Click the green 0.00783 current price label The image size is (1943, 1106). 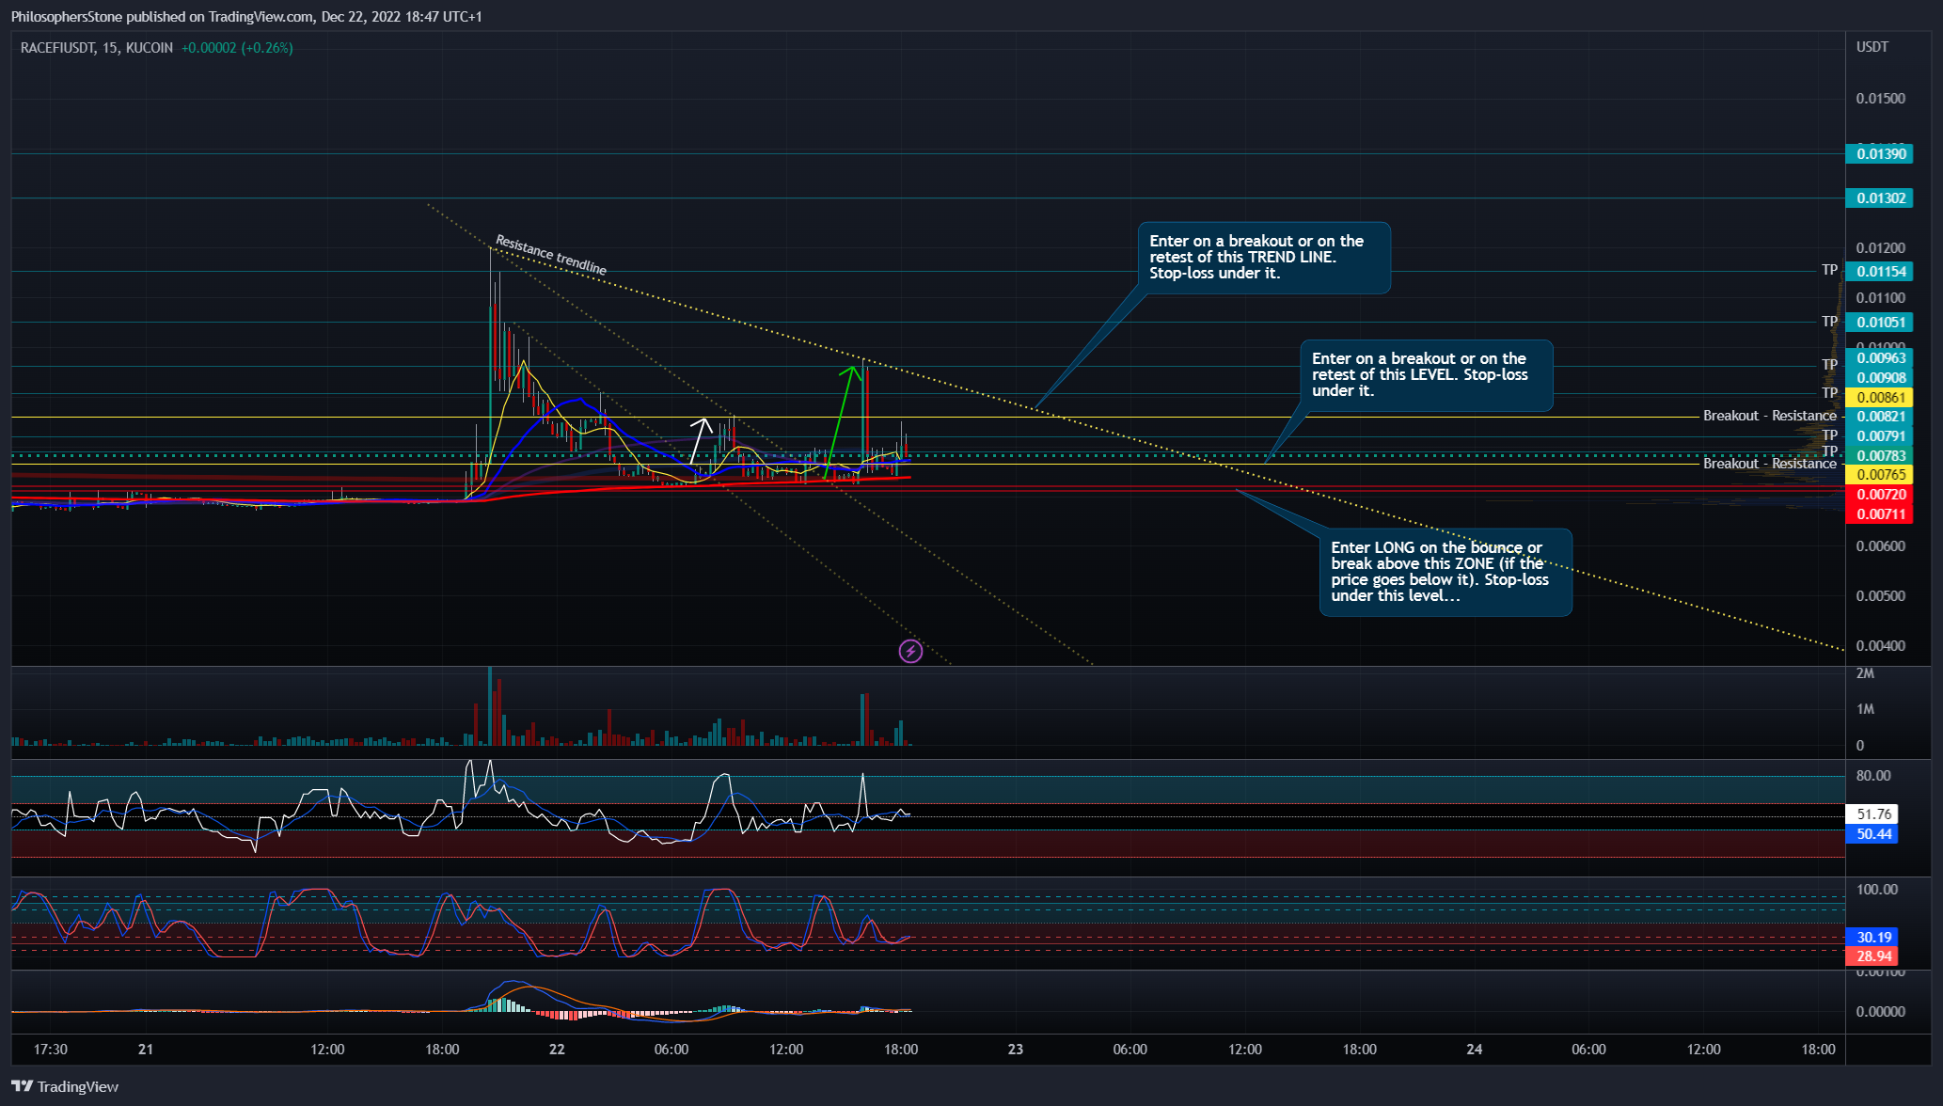point(1879,456)
